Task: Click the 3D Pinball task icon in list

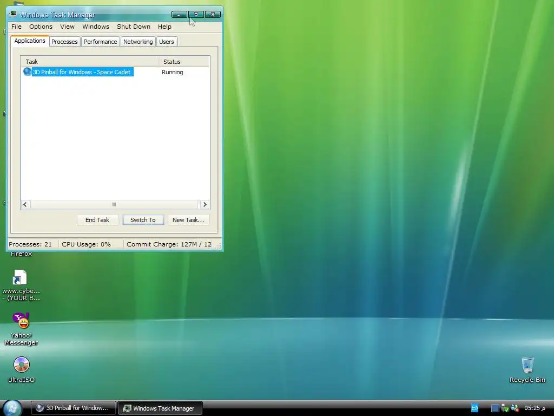Action: click(27, 72)
